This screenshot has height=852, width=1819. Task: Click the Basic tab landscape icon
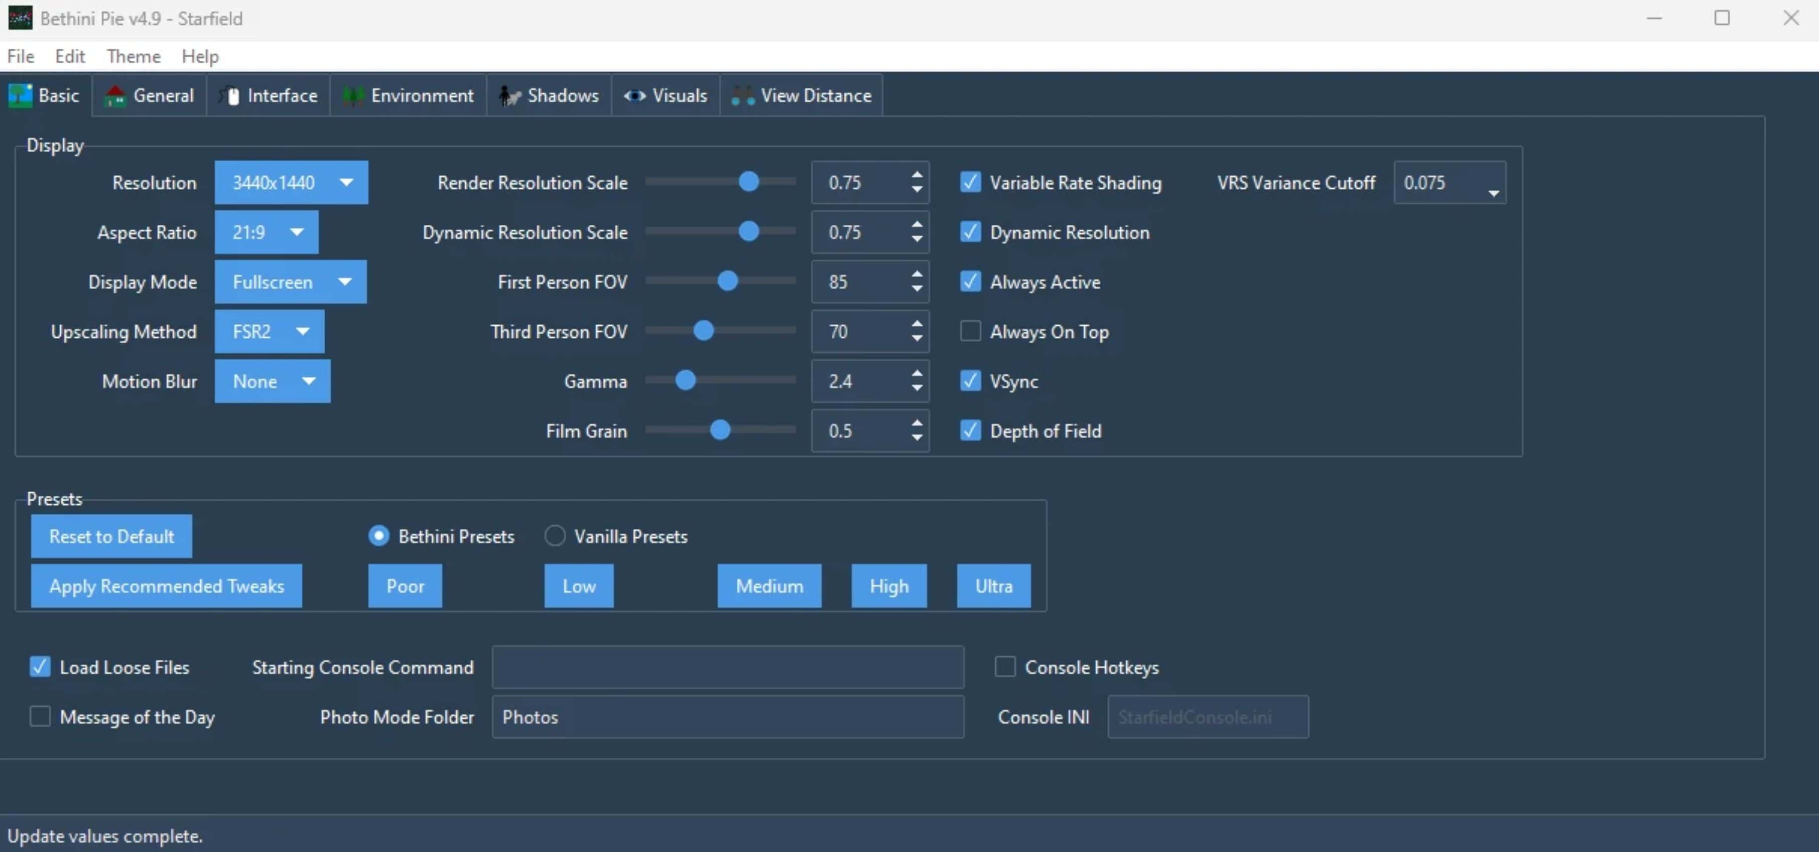(x=20, y=95)
